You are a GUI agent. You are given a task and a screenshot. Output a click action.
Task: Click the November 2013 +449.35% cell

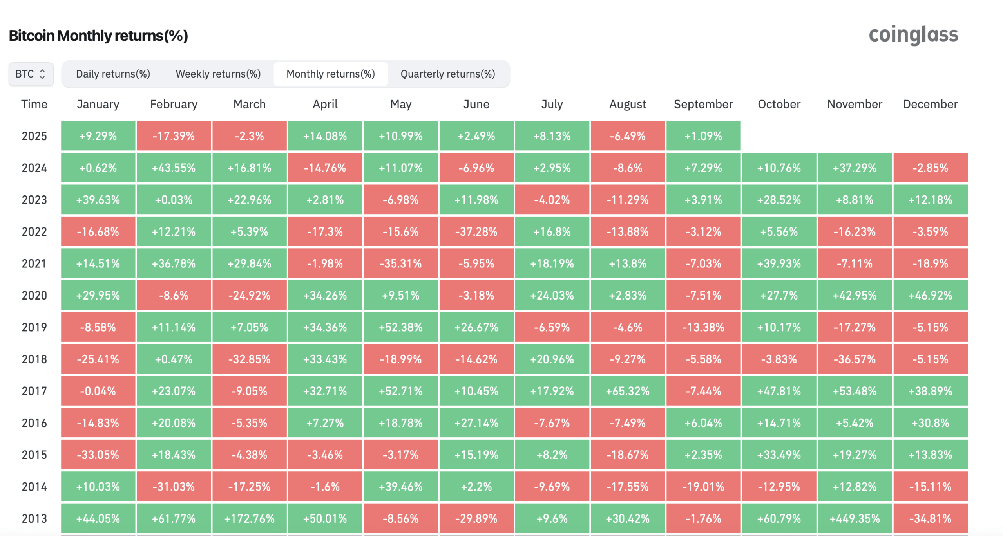855,519
